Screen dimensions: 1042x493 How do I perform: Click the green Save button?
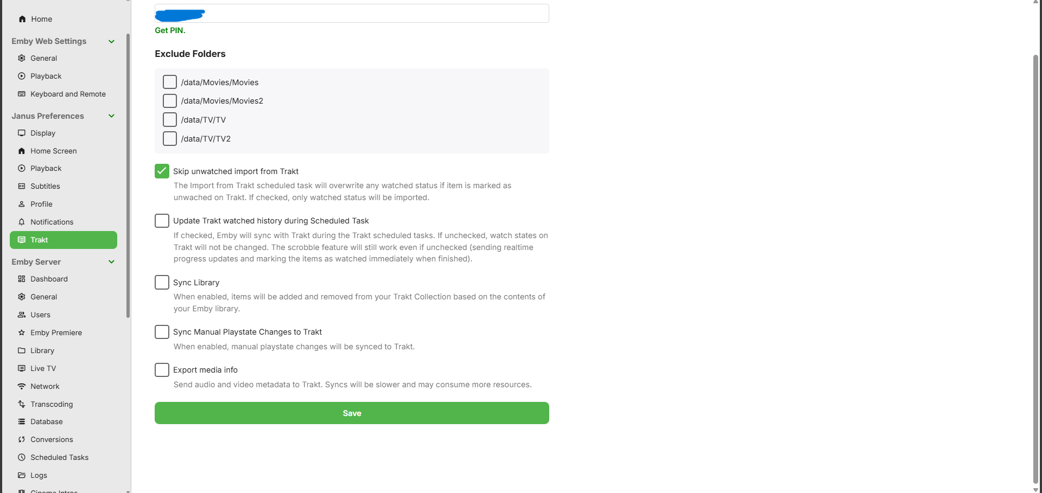(352, 413)
